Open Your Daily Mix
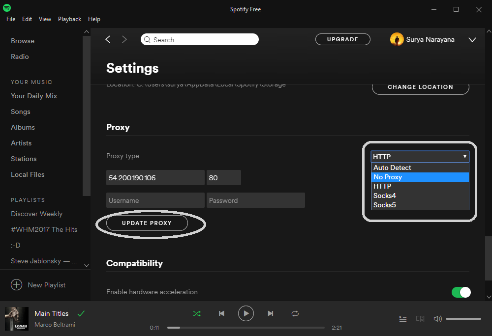The width and height of the screenshot is (492, 336). click(x=34, y=96)
